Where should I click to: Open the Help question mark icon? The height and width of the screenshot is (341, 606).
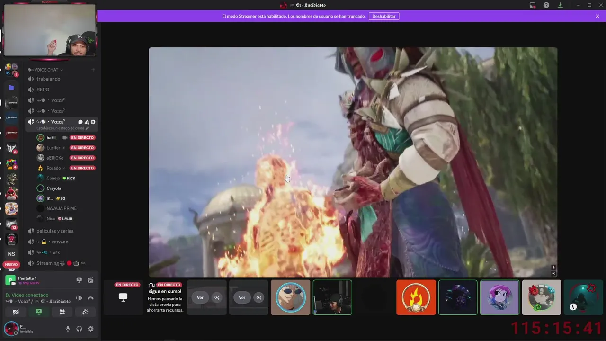[546, 5]
